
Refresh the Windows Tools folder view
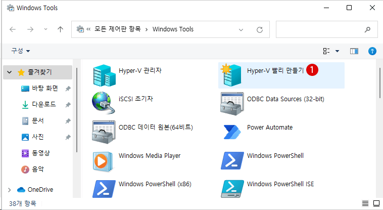point(260,30)
